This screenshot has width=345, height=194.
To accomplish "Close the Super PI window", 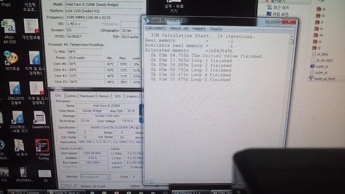I will pos(289,22).
